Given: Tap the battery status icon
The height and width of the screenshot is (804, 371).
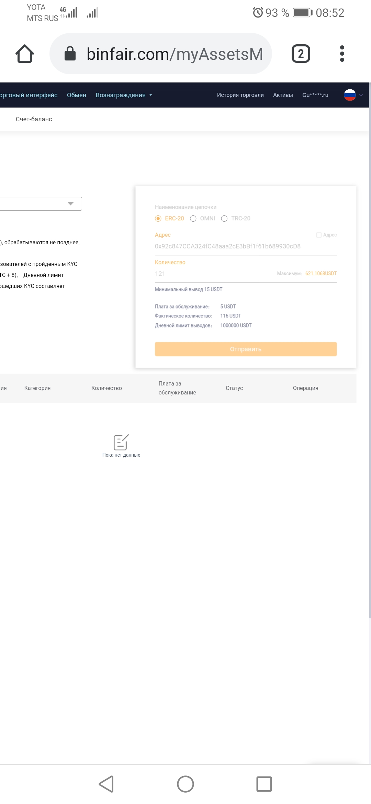Looking at the screenshot, I should point(302,13).
